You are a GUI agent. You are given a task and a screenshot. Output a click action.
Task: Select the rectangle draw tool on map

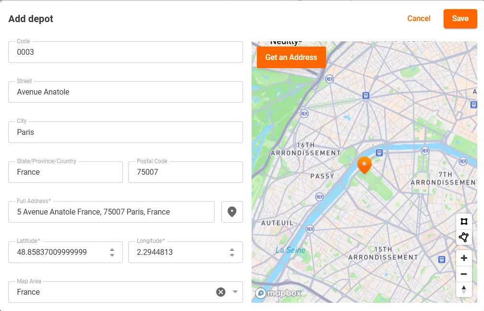(463, 221)
